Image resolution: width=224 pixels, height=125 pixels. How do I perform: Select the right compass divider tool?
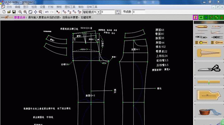pyautogui.click(x=217, y=37)
